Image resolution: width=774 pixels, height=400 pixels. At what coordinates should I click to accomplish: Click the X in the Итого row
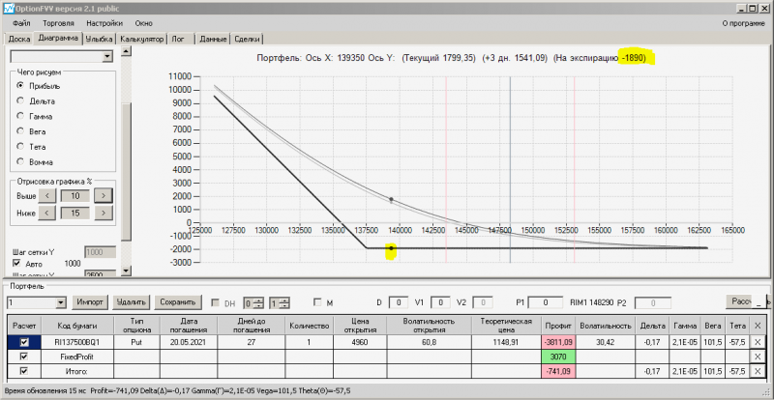(758, 370)
